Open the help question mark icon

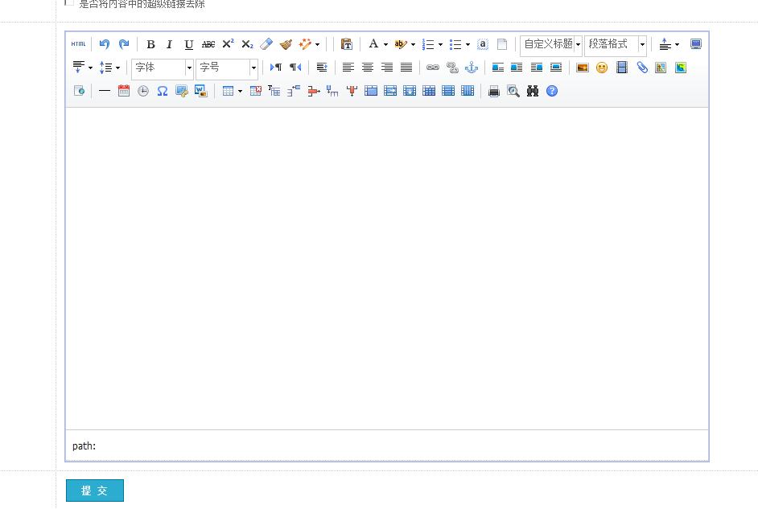click(552, 91)
